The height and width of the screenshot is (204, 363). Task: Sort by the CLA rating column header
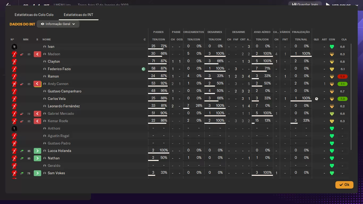point(344,39)
